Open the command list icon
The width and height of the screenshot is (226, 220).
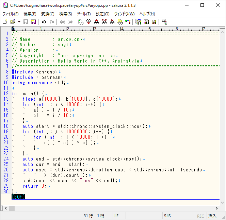click(164, 22)
